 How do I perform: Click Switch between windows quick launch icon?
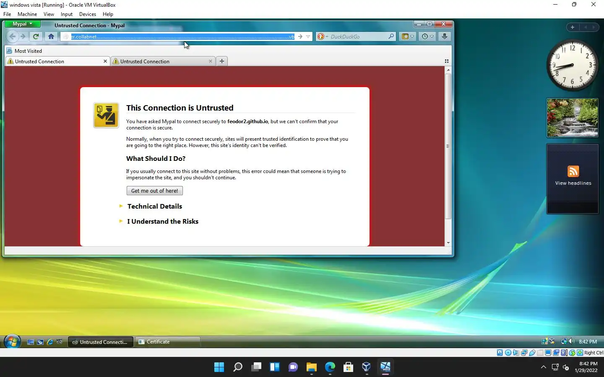pyautogui.click(x=40, y=342)
